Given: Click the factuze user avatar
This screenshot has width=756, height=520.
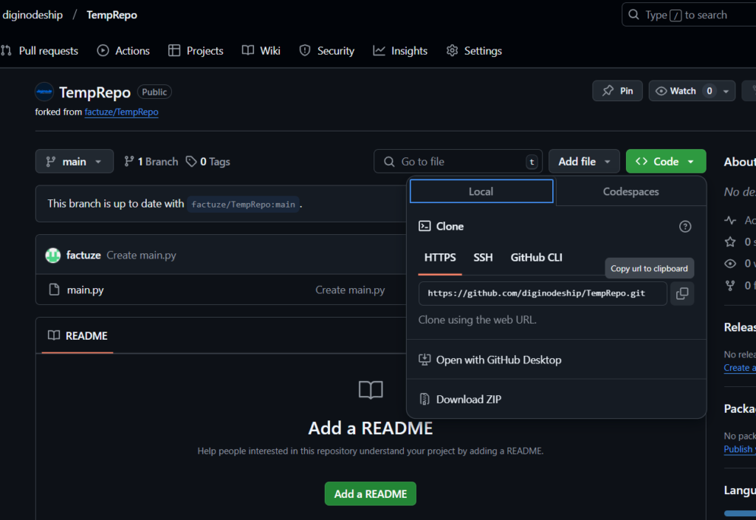Looking at the screenshot, I should click(53, 256).
